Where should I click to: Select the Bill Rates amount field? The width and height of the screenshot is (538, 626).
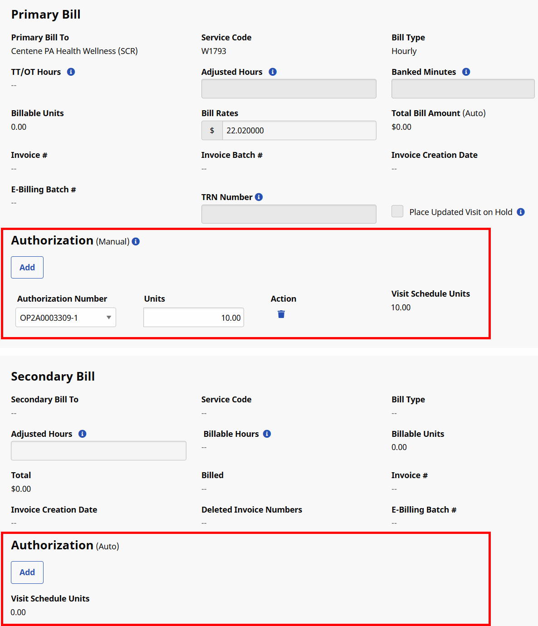coord(298,131)
